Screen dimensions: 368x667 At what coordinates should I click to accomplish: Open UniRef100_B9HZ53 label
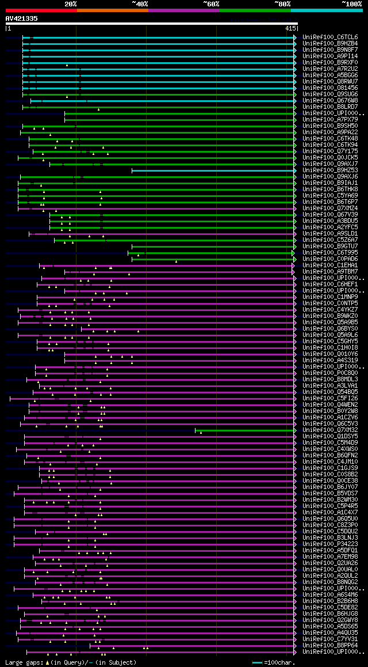tap(330, 170)
